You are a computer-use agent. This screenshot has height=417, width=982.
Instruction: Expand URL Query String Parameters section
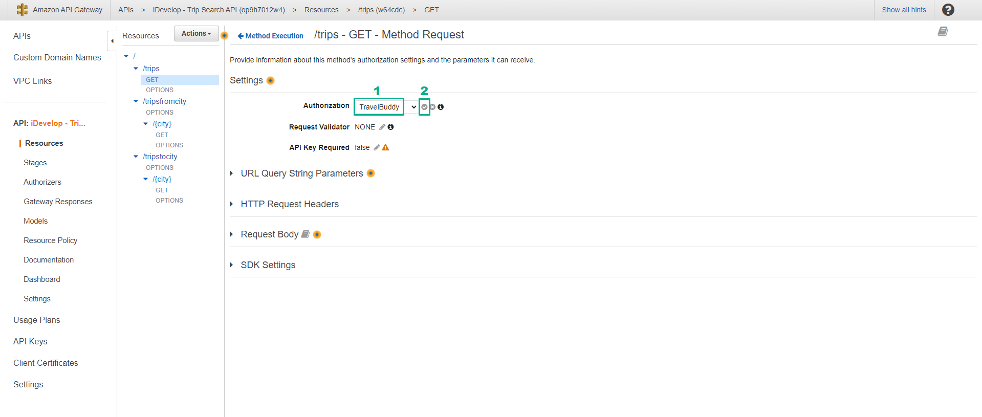tap(231, 173)
